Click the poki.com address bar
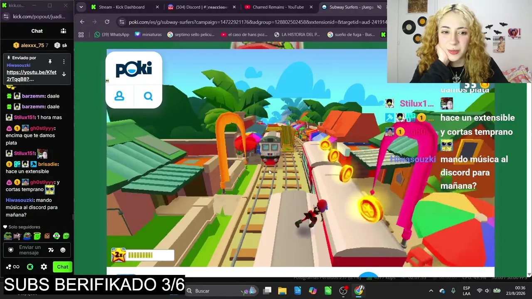 tap(258, 22)
